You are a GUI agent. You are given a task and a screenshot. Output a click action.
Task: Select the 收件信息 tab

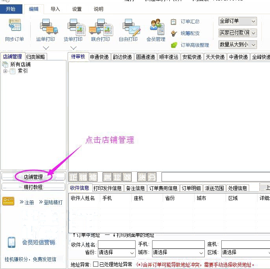pos(79,188)
